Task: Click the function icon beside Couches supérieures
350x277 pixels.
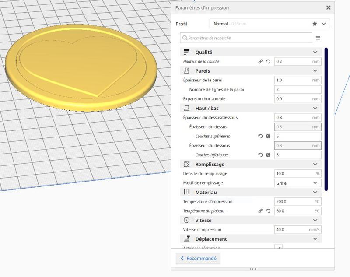Action: coord(268,136)
